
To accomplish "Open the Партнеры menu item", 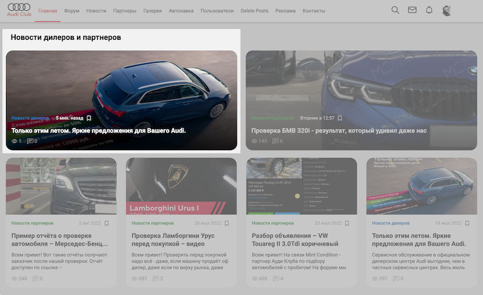I will click(124, 11).
